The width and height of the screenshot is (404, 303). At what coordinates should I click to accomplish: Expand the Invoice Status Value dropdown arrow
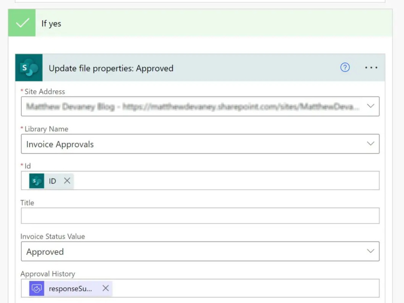coord(370,251)
